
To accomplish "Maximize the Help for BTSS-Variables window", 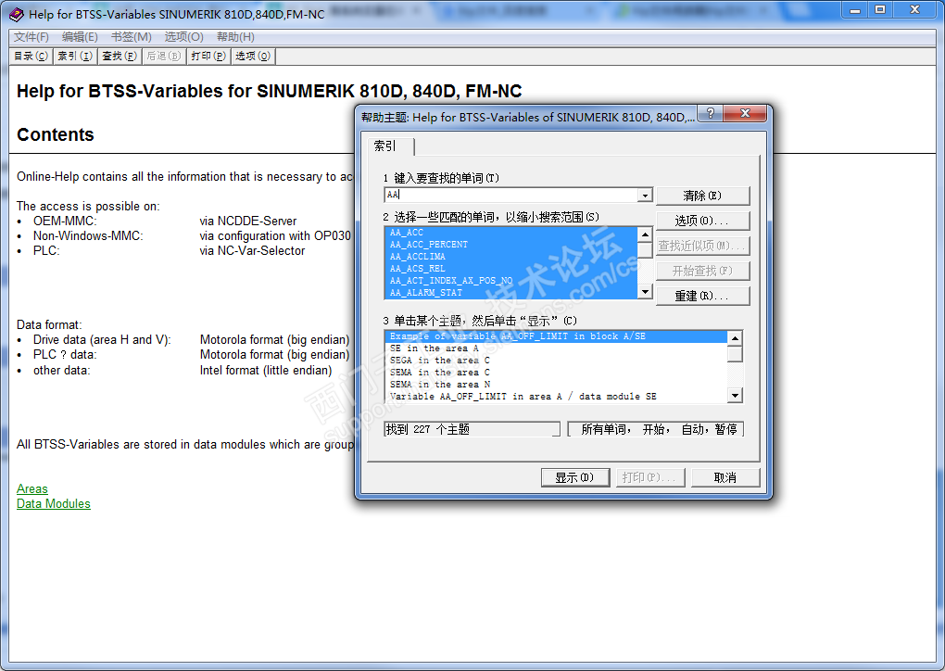I will tap(880, 10).
